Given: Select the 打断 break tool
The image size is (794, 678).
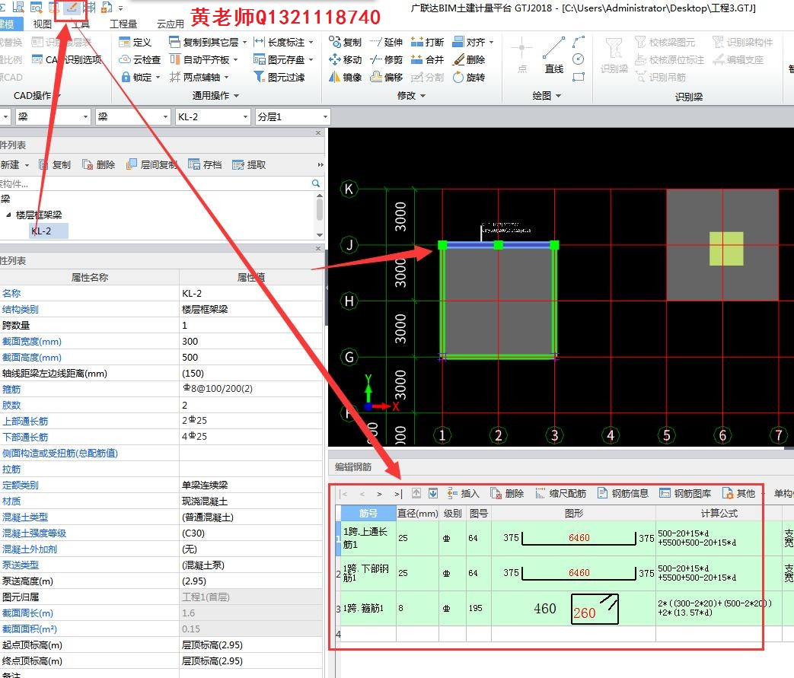Looking at the screenshot, I should point(427,42).
